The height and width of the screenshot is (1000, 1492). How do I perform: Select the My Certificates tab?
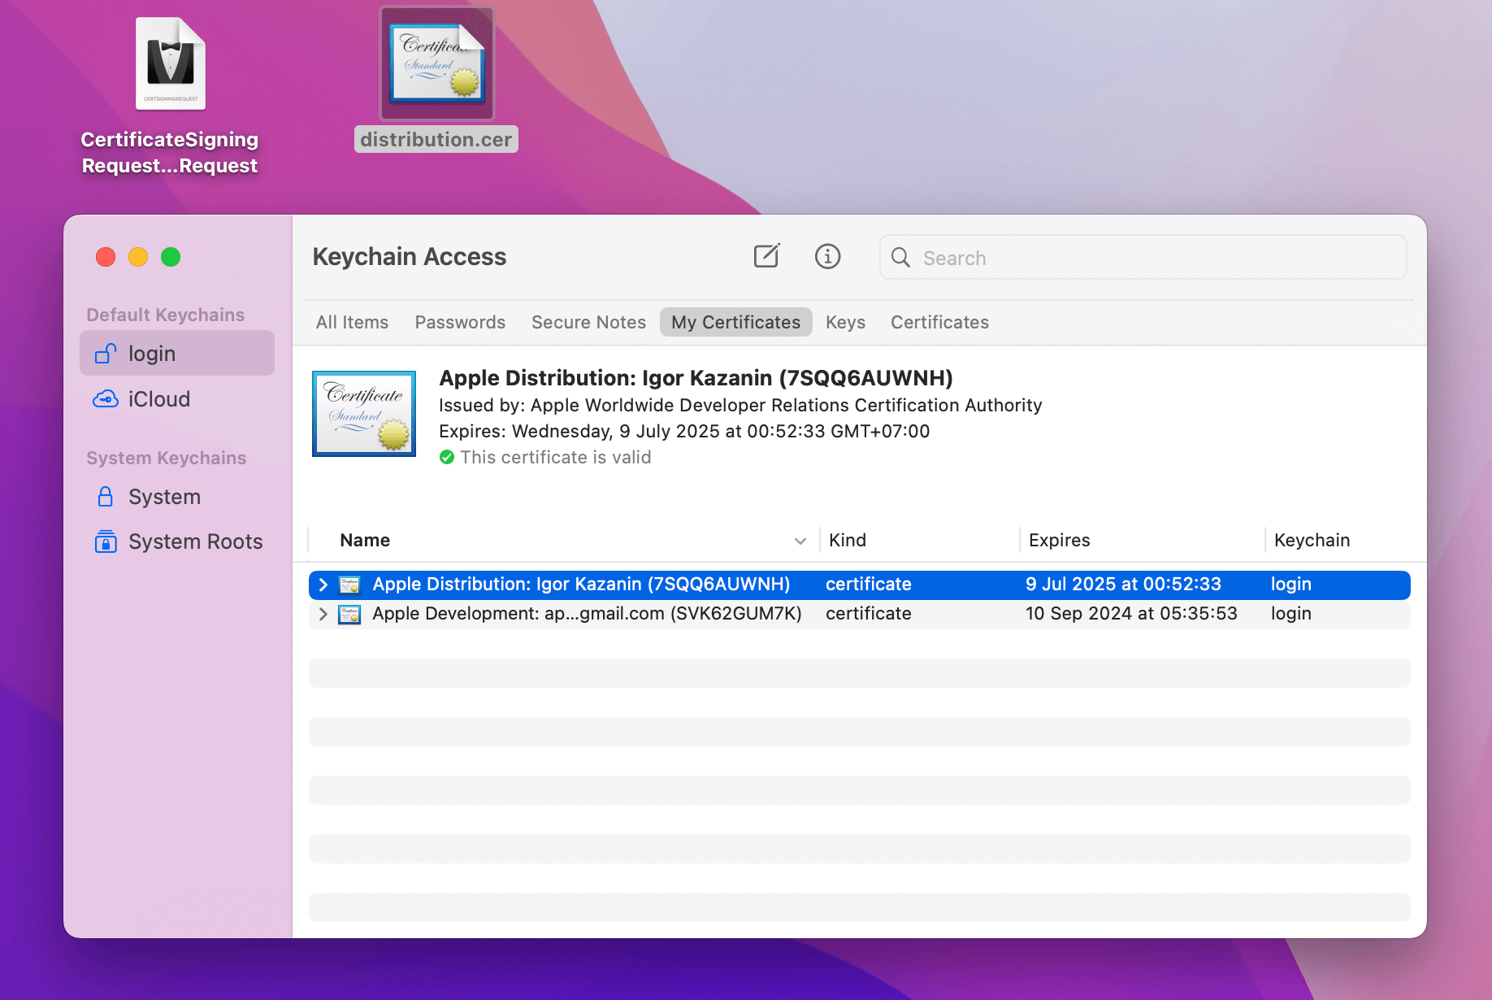point(735,322)
